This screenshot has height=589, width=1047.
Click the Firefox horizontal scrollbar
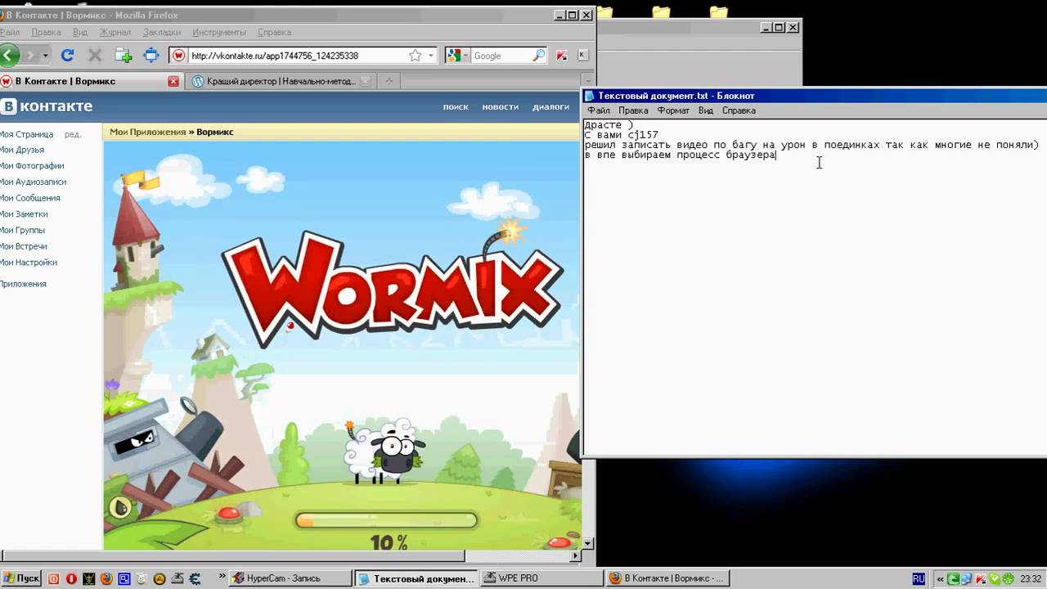[232, 555]
